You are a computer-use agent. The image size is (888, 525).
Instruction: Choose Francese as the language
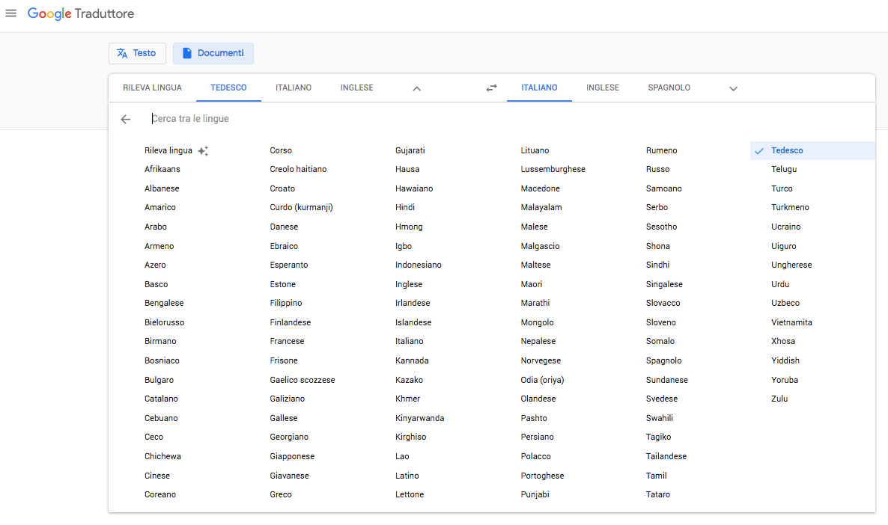tap(287, 341)
